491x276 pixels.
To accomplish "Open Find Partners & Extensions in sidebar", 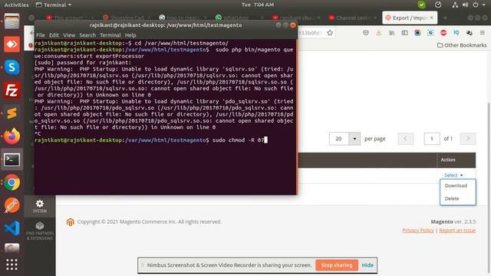I will click(40, 231).
